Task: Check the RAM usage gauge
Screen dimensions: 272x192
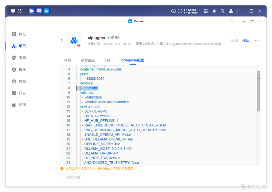Action: 180,11
